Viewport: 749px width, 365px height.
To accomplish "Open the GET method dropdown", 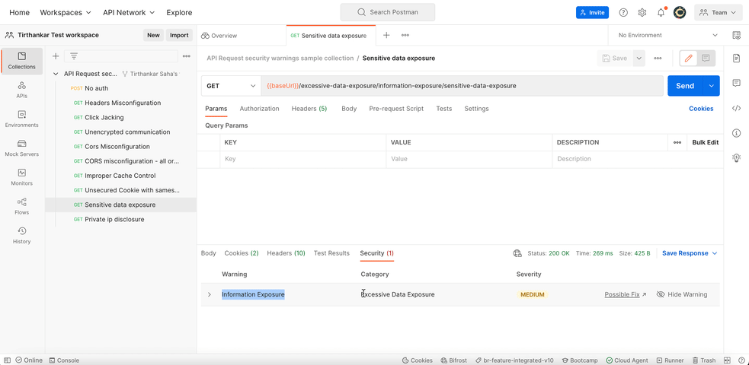I will click(x=231, y=86).
